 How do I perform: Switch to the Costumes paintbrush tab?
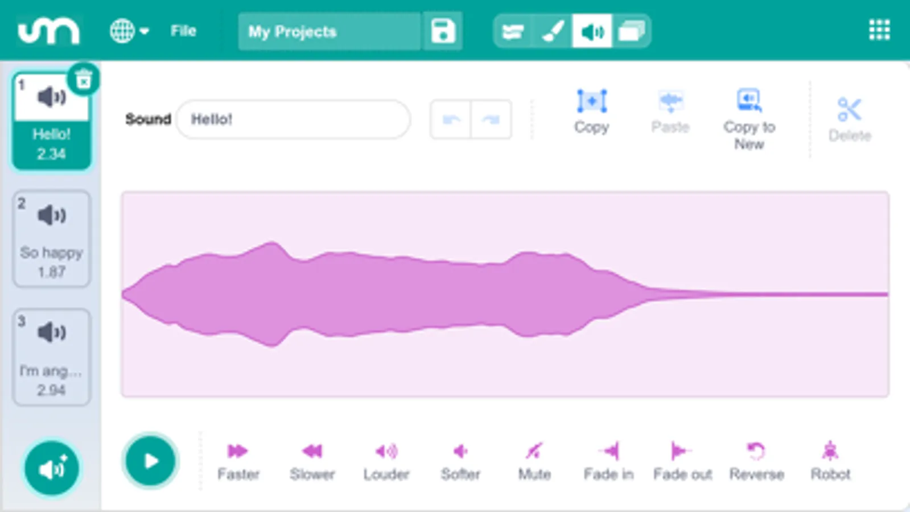(553, 31)
